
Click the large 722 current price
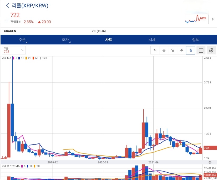[x=15, y=15]
